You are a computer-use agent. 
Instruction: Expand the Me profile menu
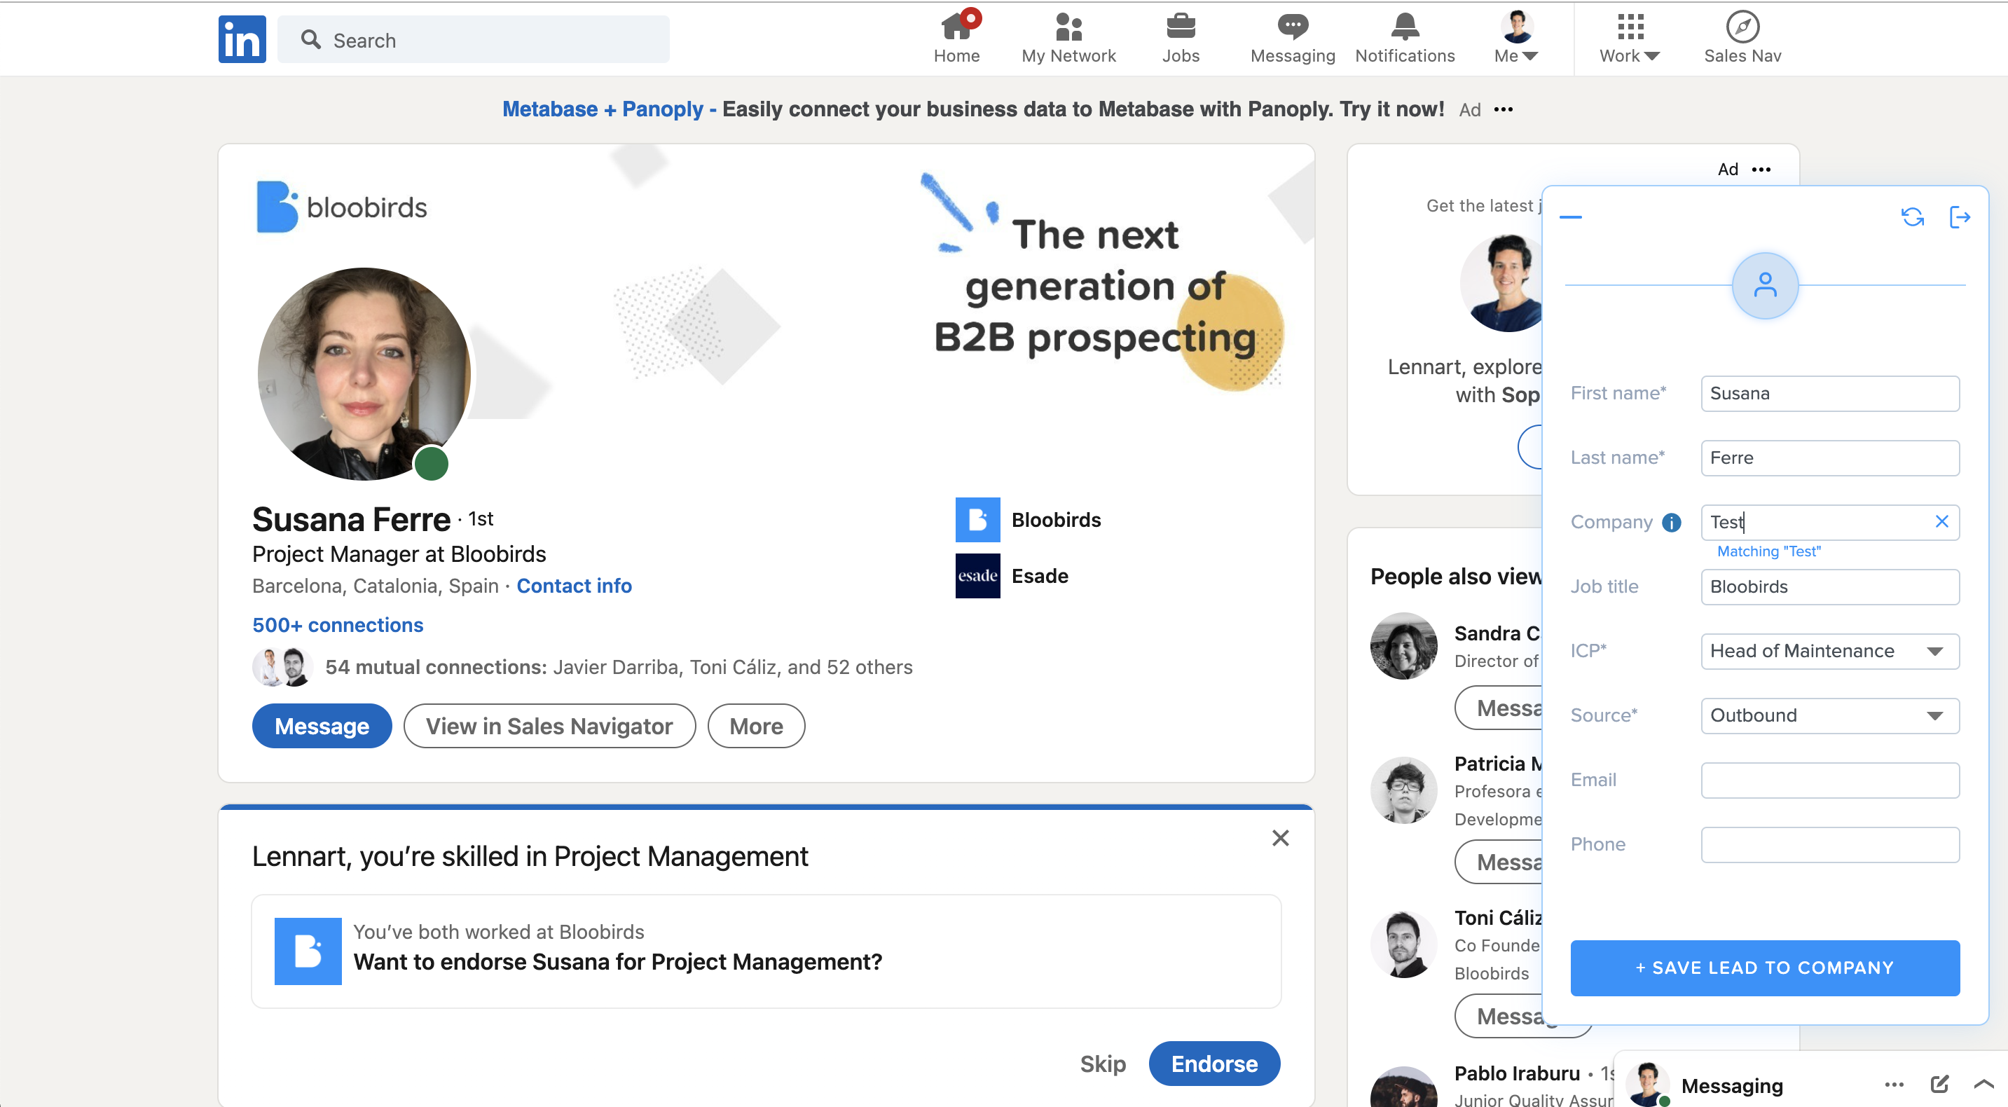pyautogui.click(x=1515, y=39)
